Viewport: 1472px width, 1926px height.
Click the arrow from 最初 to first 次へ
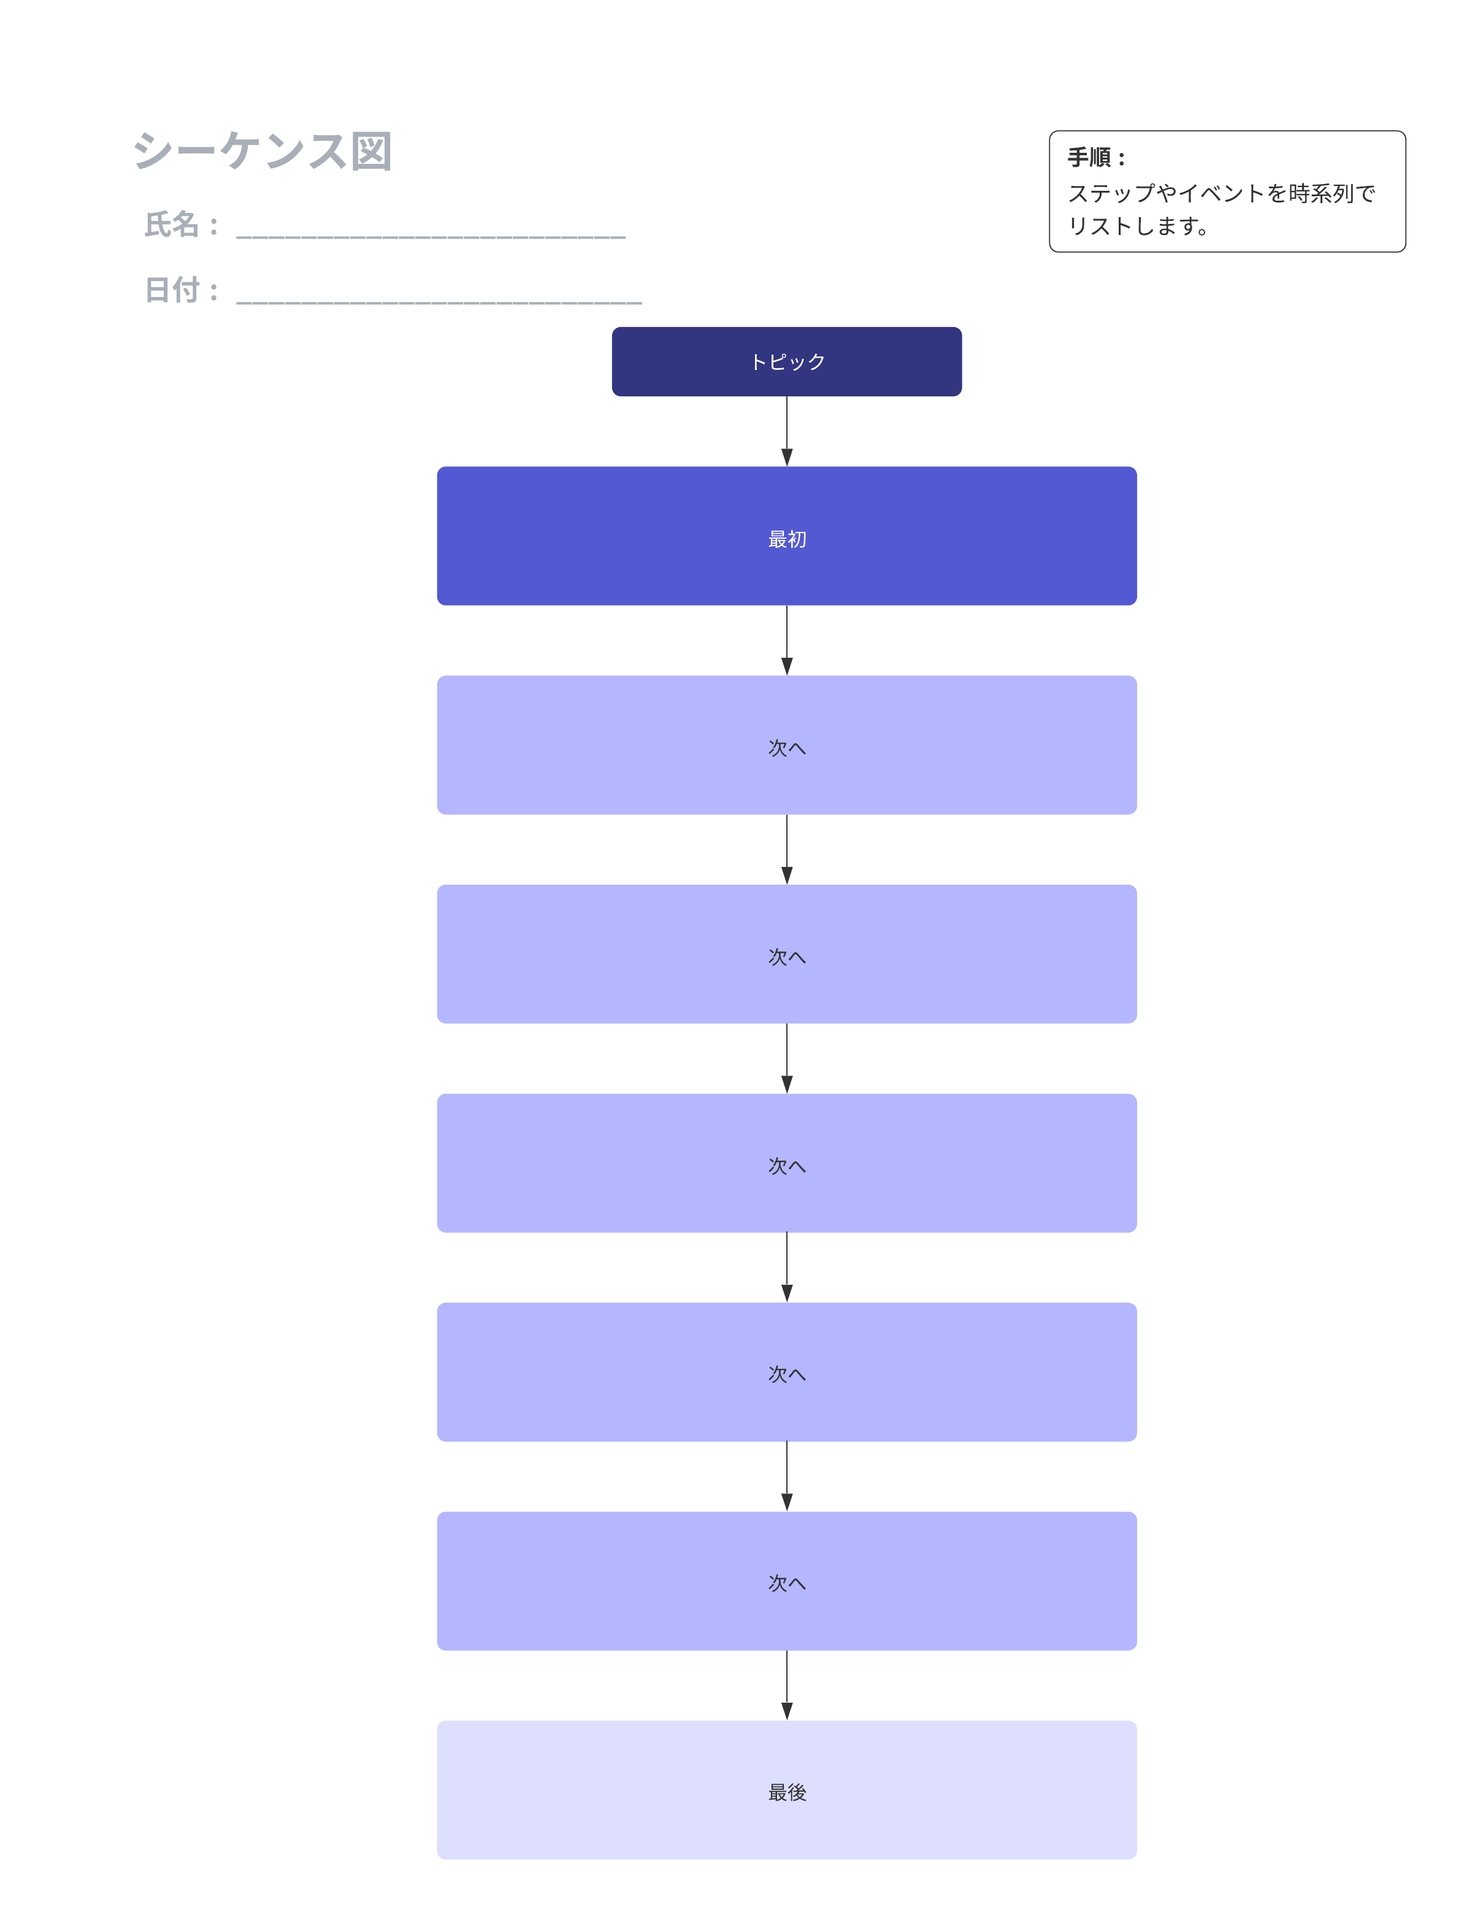tap(787, 640)
